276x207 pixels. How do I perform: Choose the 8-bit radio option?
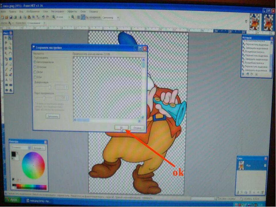pos(35,77)
